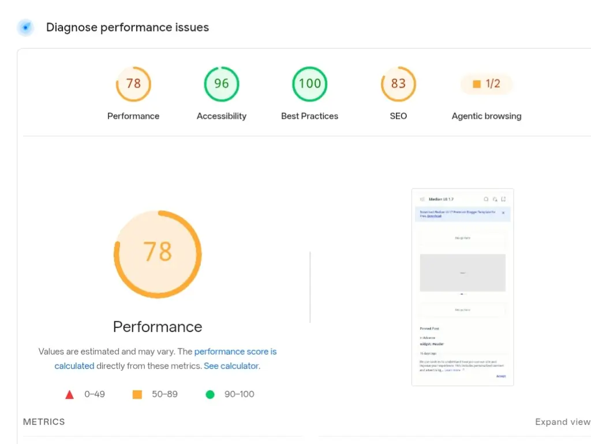Click the '0–49' legend range text
Image resolution: width=591 pixels, height=444 pixels.
coord(95,394)
